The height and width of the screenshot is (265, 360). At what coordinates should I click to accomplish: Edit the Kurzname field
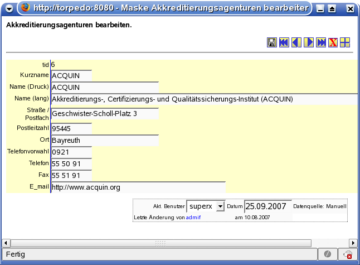(x=71, y=76)
